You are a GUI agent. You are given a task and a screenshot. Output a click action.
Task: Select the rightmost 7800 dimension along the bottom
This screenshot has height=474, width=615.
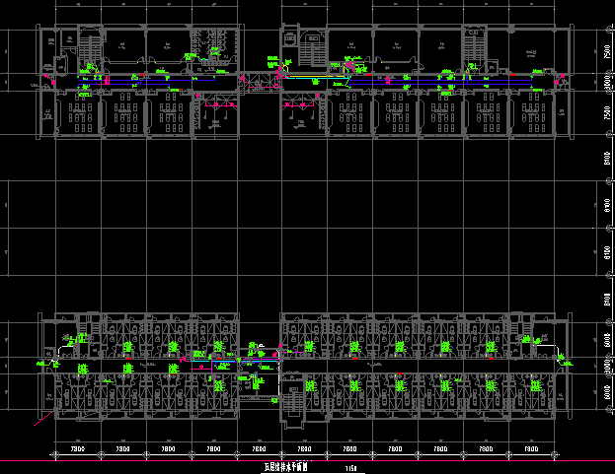click(x=532, y=449)
